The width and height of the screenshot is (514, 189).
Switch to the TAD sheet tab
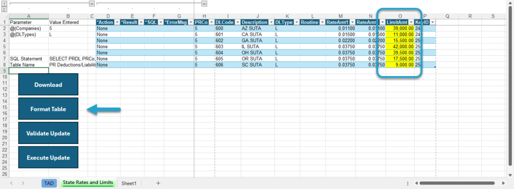[x=49, y=183]
